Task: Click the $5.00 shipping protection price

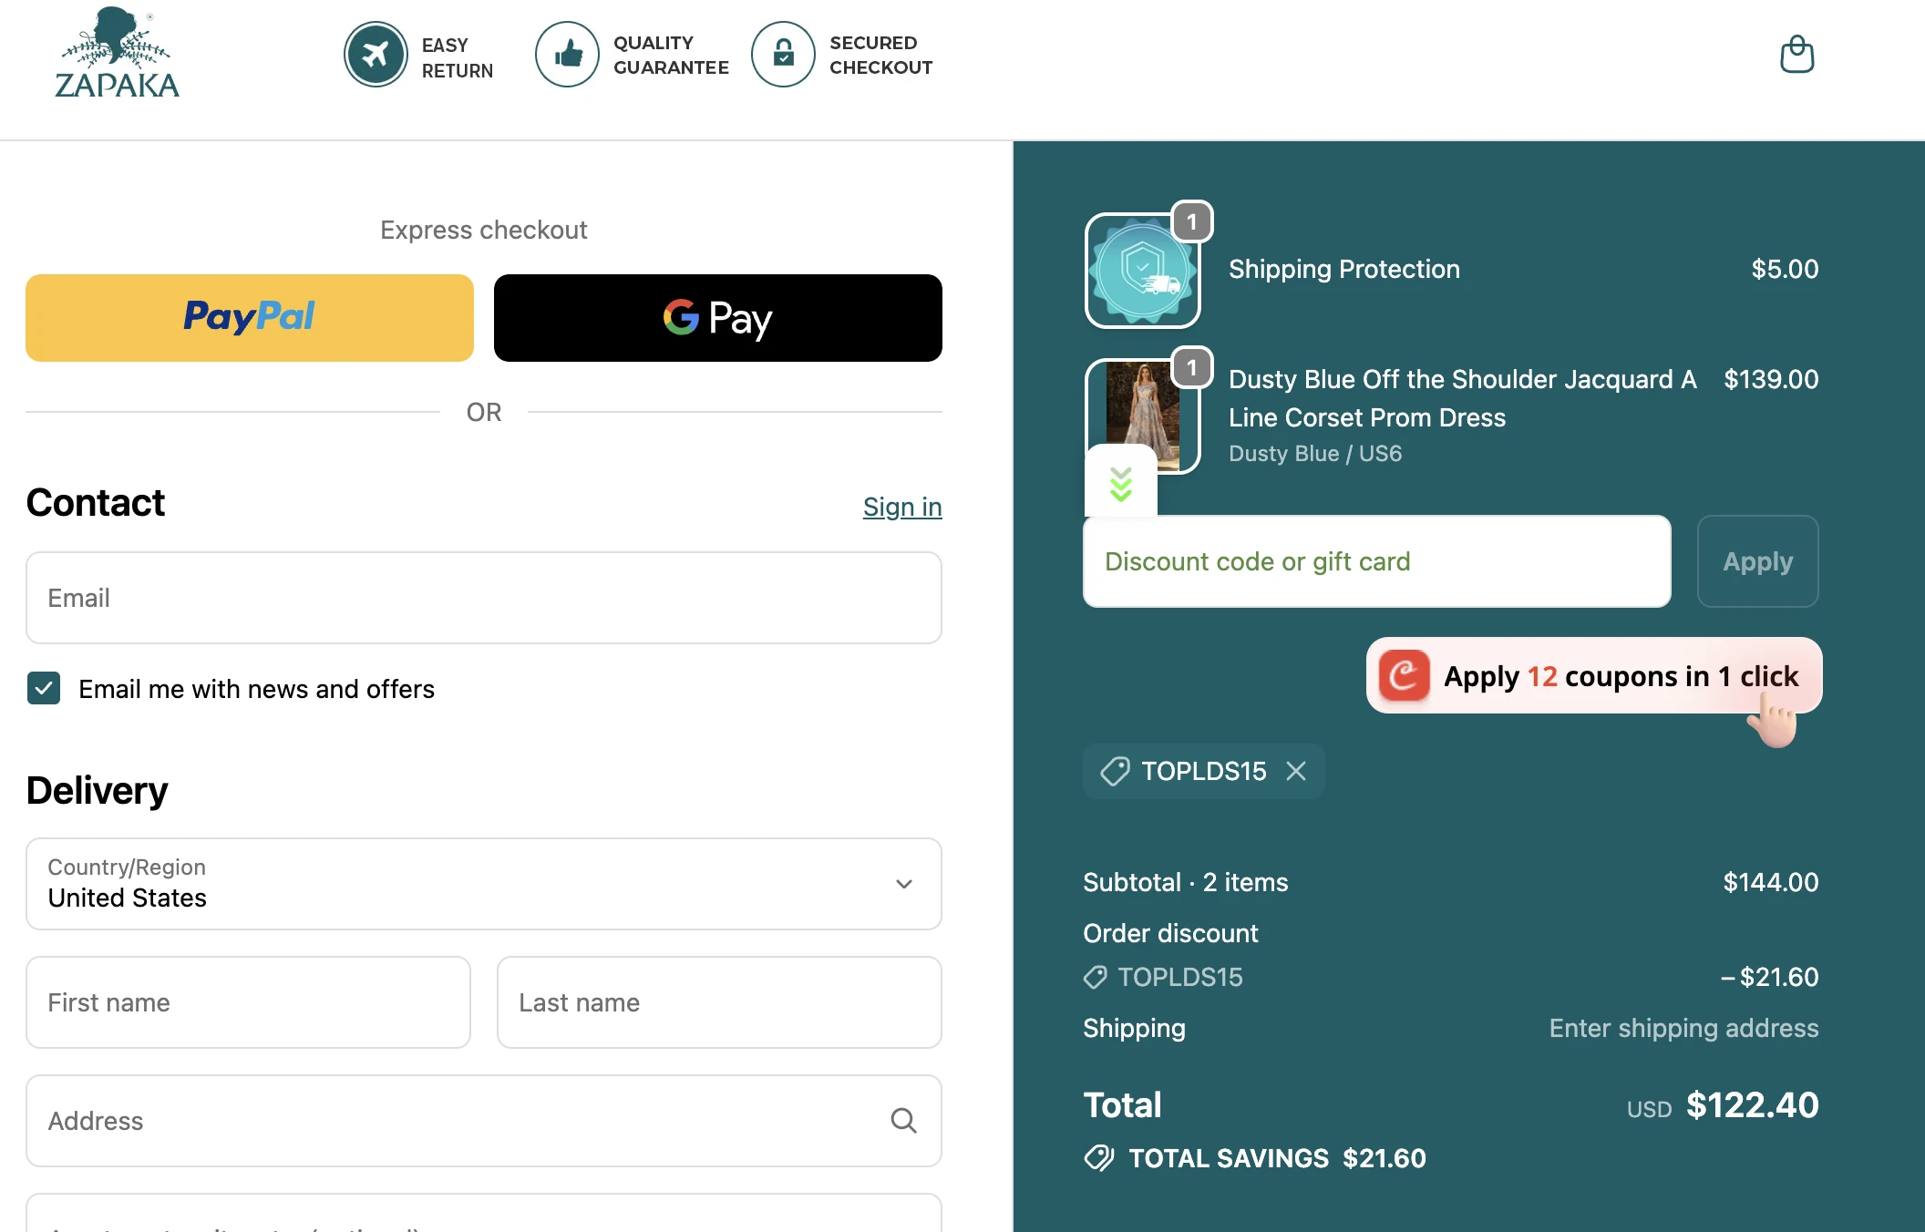Action: 1785,269
